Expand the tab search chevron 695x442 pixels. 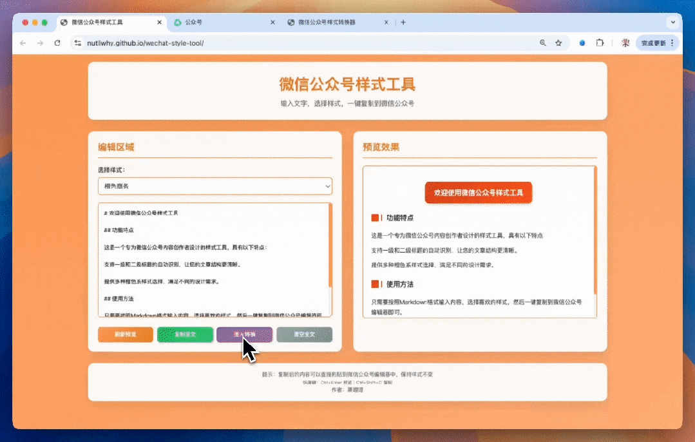click(x=673, y=22)
